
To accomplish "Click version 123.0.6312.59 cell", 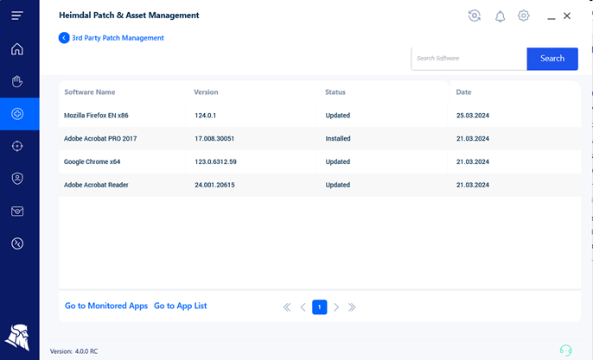I will click(x=215, y=161).
